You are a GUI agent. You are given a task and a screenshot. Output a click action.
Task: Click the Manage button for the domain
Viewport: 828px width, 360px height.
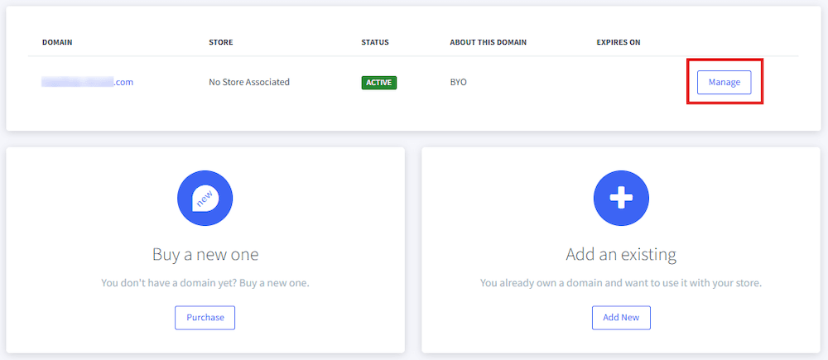pos(724,83)
